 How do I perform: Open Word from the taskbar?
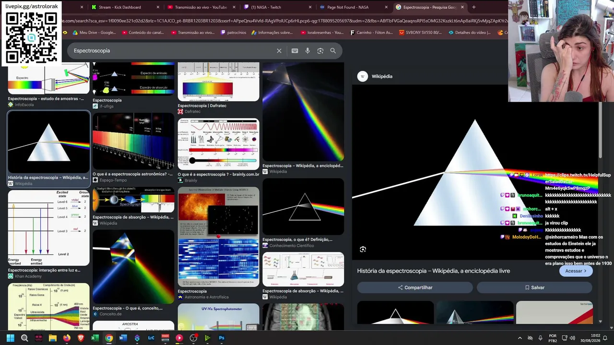coord(123,338)
